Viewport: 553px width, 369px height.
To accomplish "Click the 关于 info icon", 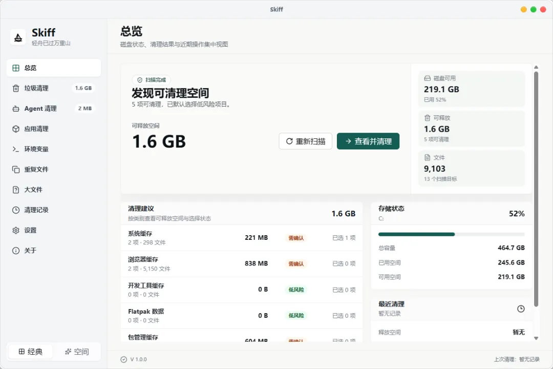I will tap(16, 251).
